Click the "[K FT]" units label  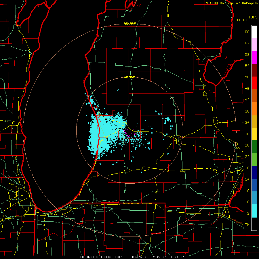pyautogui.click(x=243, y=20)
